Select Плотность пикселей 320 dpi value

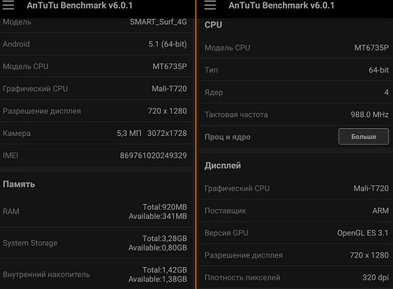[376, 277]
